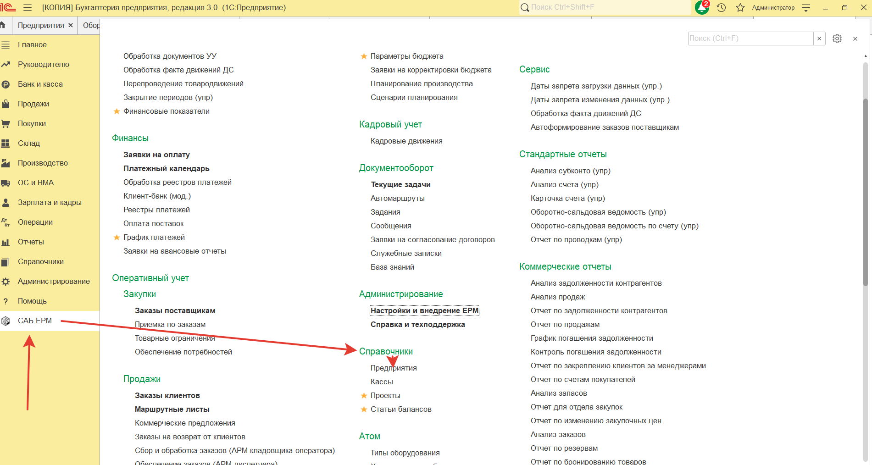Close the functions menu panel

click(855, 39)
